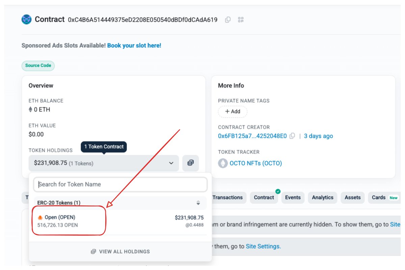Copy the contract address icon

click(228, 20)
